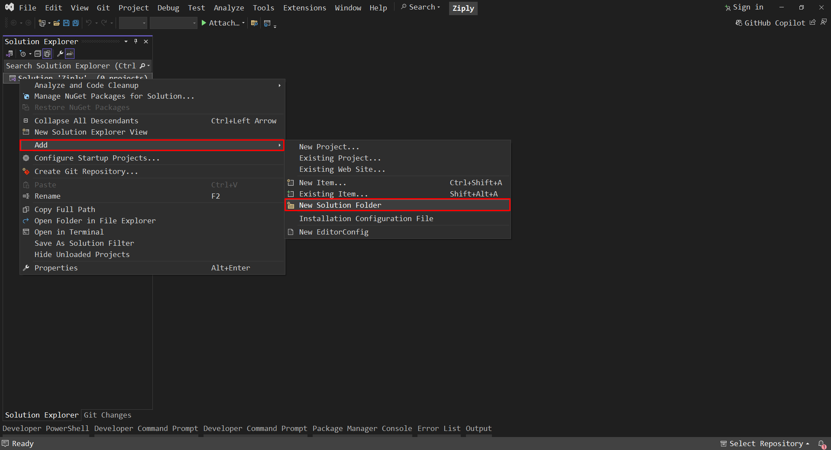Click the wrench Properties icon in Solution Explorer toolbar

tap(60, 54)
